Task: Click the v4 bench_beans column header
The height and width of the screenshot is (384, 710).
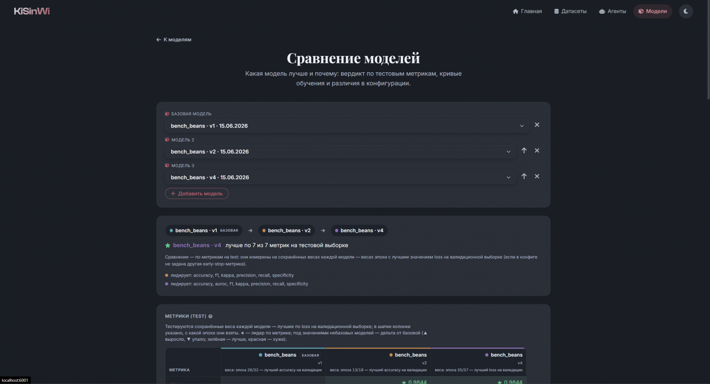Action: pos(478,362)
